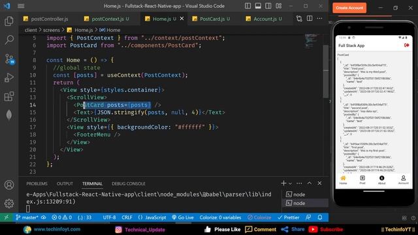Viewport: 418px width, 235px height.
Task: Open notifications bell icon
Action: (x=320, y=217)
